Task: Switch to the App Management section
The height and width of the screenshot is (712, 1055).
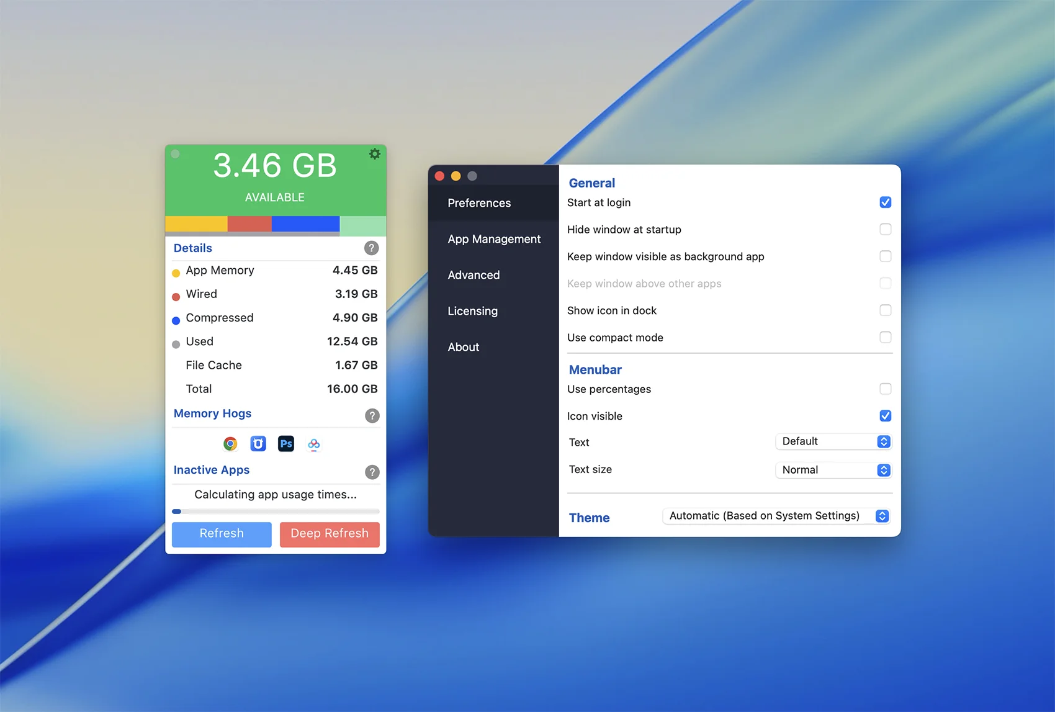Action: (494, 239)
